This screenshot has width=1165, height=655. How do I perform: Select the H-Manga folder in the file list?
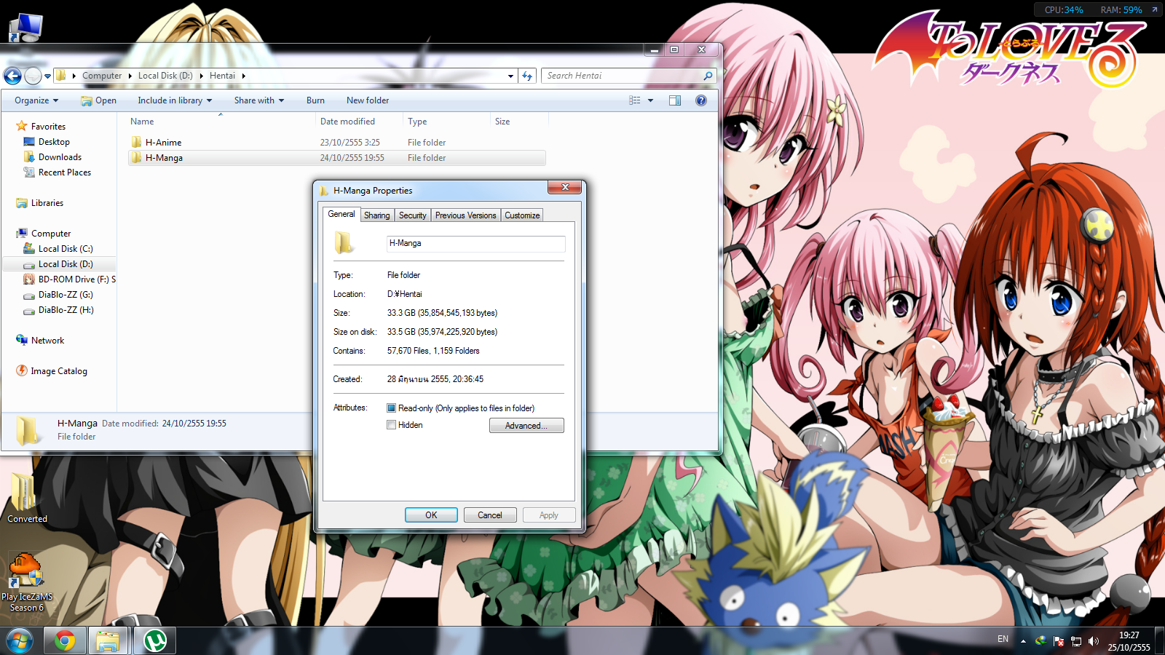point(337,158)
